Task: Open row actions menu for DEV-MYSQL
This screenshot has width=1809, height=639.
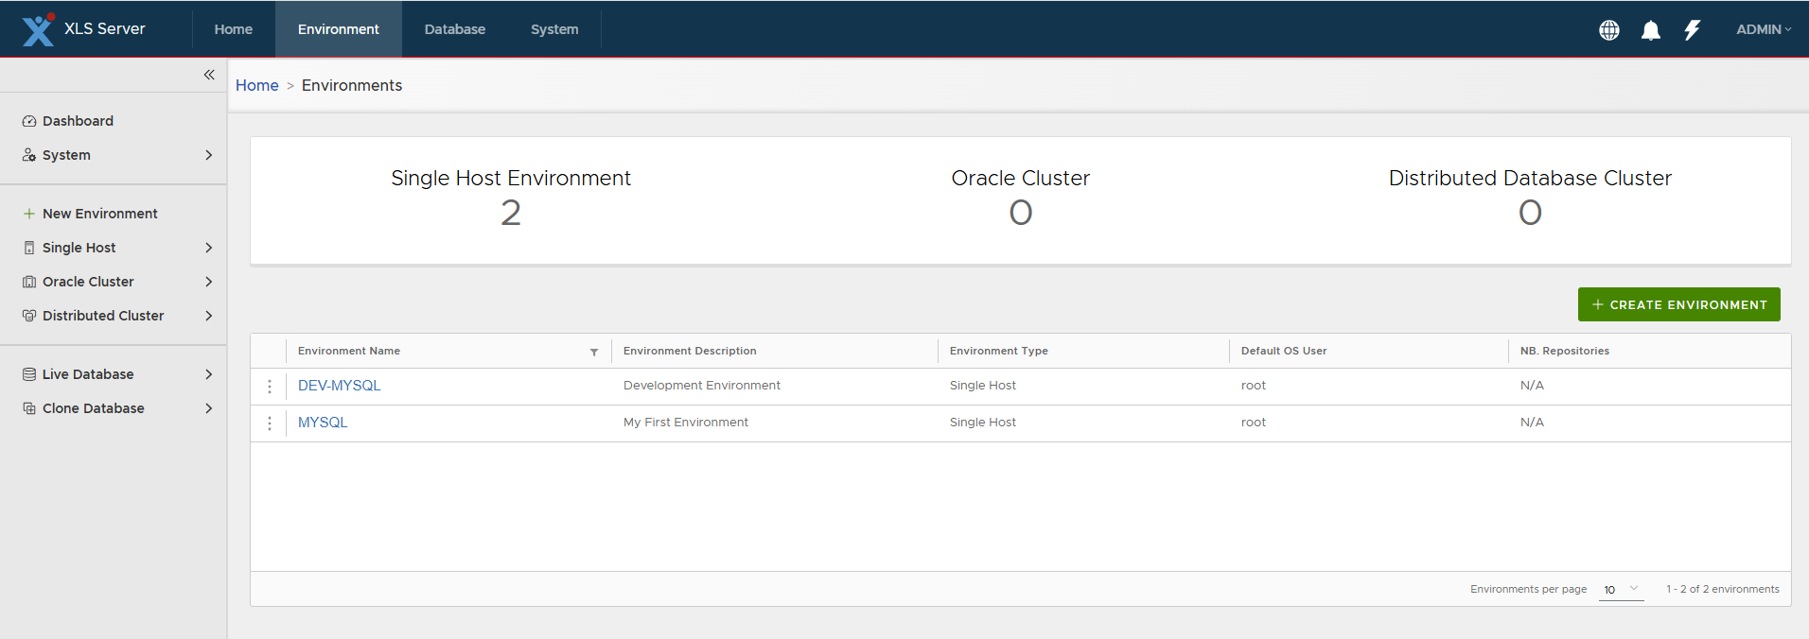Action: pos(270,387)
